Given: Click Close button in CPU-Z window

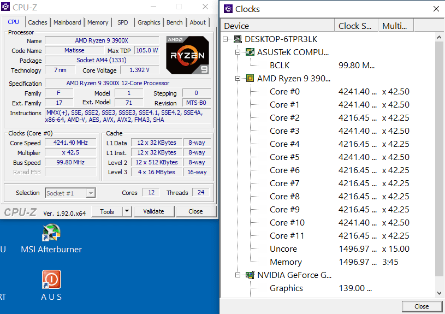Looking at the screenshot, I should [x=195, y=211].
